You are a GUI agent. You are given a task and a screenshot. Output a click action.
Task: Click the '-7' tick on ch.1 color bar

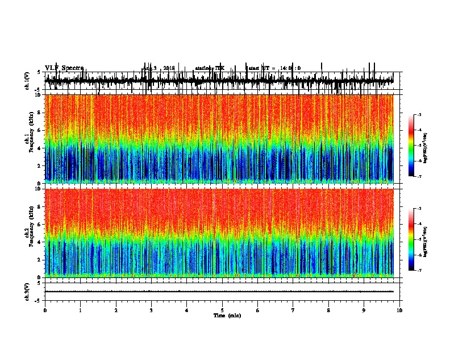pos(419,176)
